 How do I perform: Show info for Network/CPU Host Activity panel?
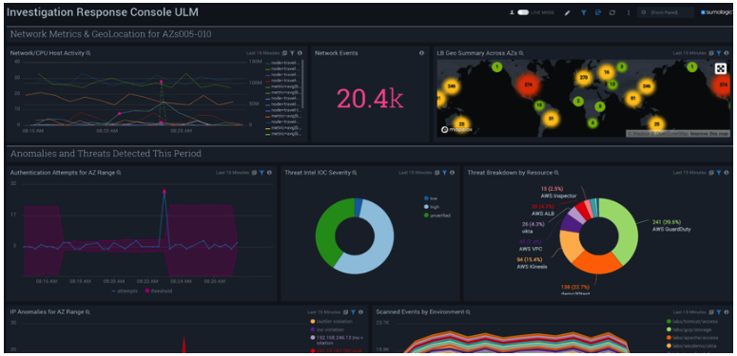300,53
